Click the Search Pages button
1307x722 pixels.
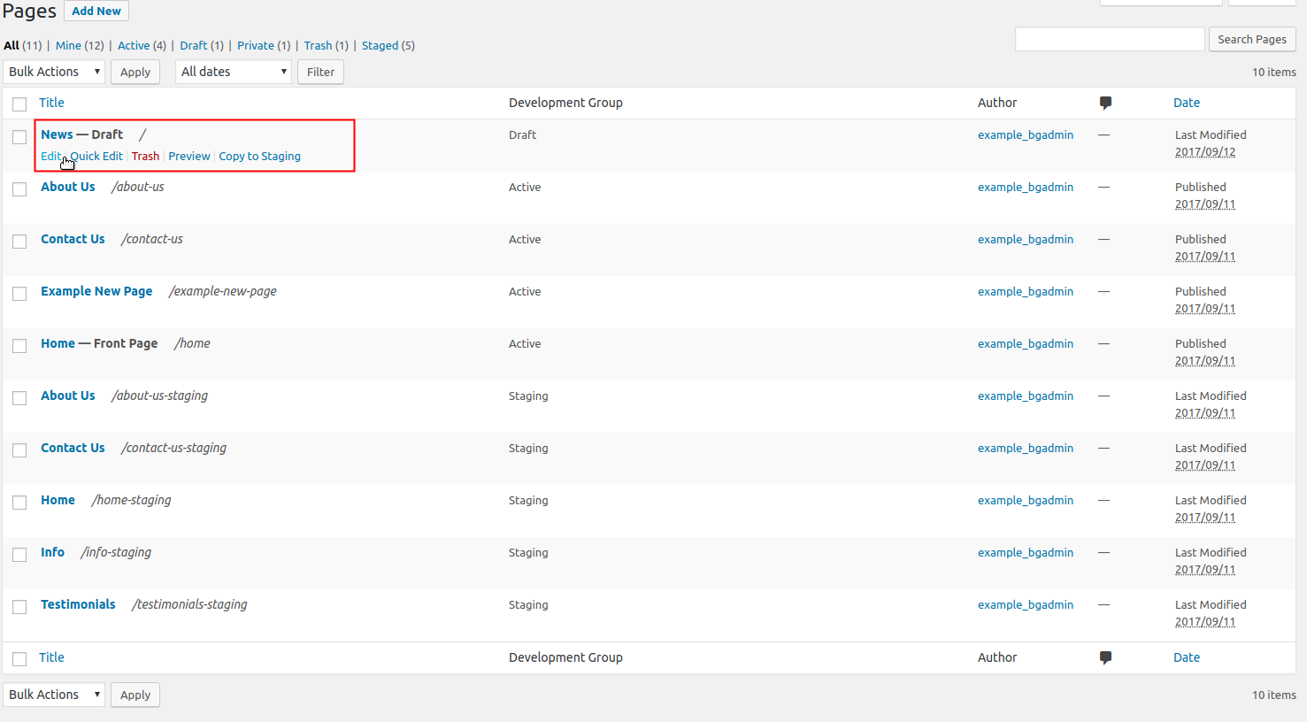click(x=1251, y=39)
